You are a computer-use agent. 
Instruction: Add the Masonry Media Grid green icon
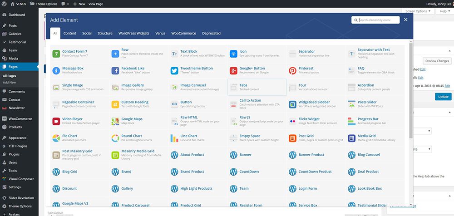115,155
